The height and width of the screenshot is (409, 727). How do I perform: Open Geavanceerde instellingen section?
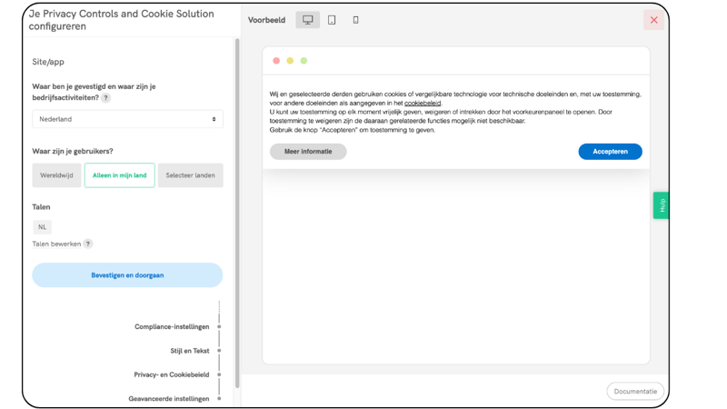tap(169, 398)
